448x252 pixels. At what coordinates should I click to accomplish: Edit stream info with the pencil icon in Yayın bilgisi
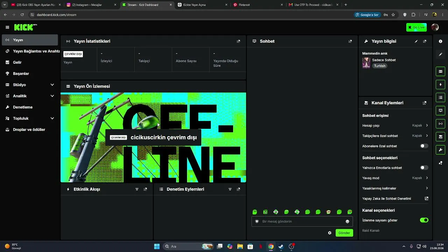[x=416, y=41]
